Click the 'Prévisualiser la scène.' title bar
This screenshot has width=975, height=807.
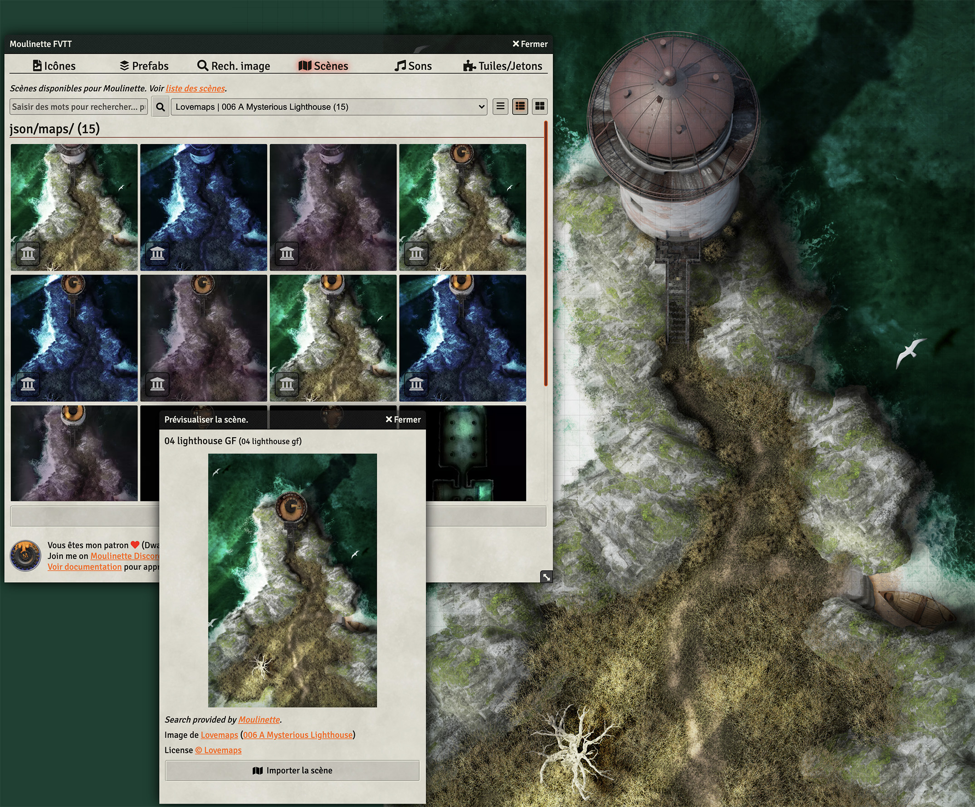pos(292,419)
